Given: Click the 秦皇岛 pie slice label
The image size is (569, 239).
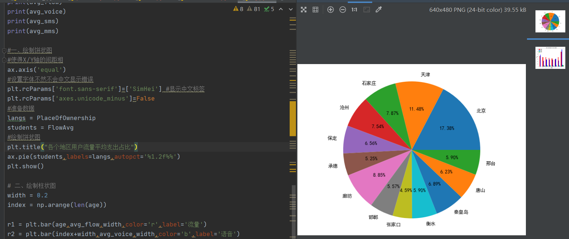Looking at the screenshot, I should [x=461, y=212].
